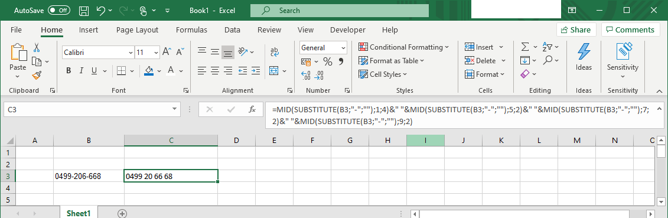Image resolution: width=668 pixels, height=218 pixels.
Task: Toggle Bold formatting
Action: pyautogui.click(x=68, y=71)
